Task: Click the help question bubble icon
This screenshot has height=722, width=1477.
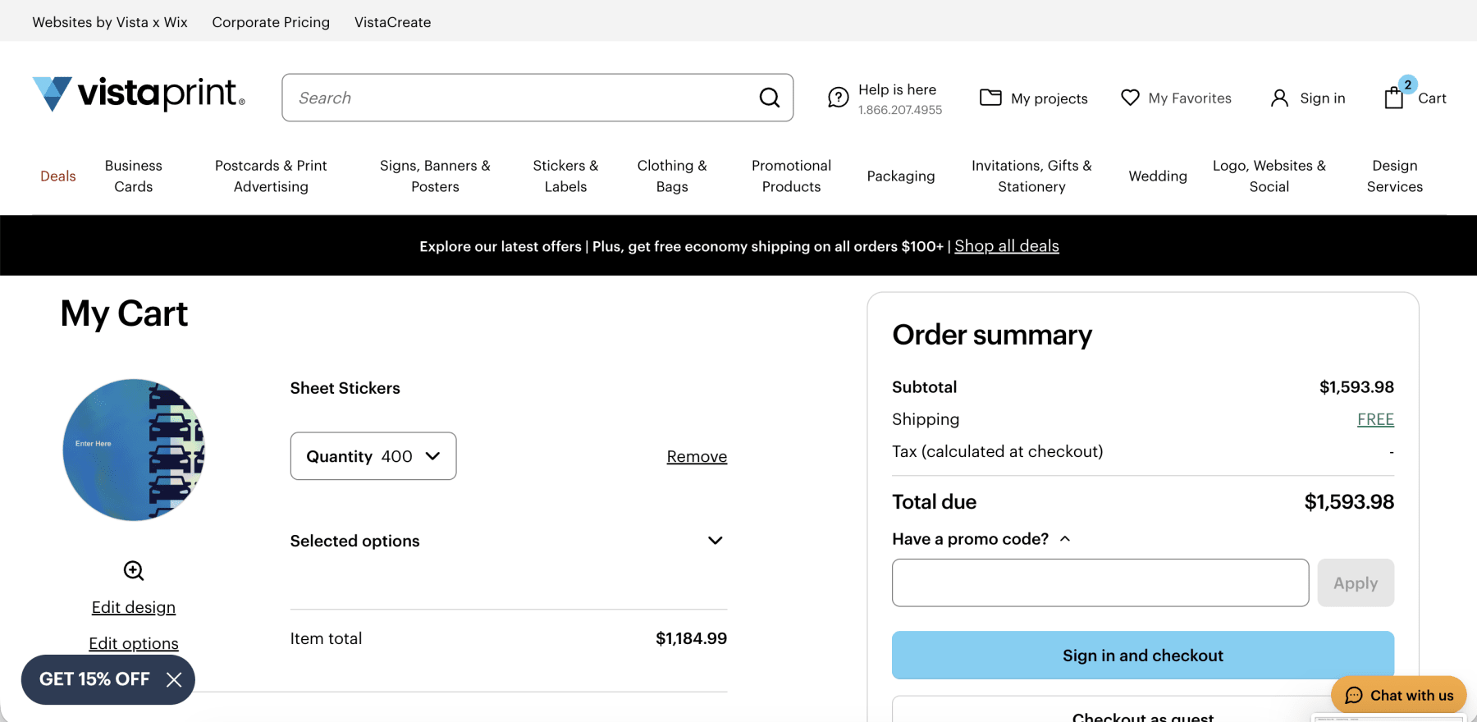Action: coord(838,98)
